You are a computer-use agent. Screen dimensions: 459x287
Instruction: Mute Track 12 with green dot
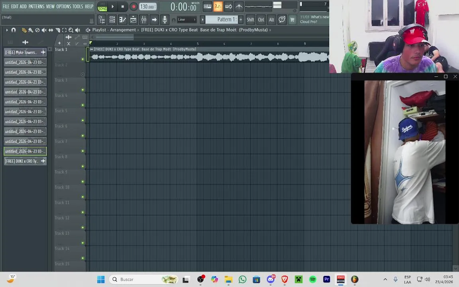(82, 228)
